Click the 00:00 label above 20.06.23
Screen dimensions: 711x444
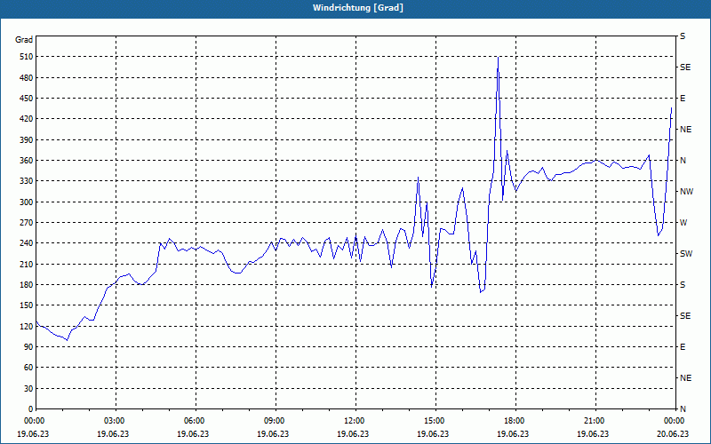(675, 420)
